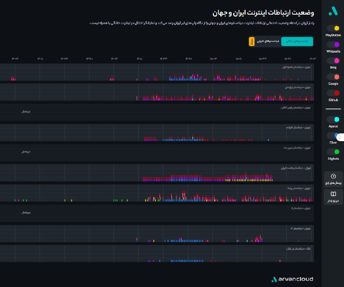Open the FAQ question mark icon
Image resolution: width=344 pixels, height=287 pixels.
point(333,177)
